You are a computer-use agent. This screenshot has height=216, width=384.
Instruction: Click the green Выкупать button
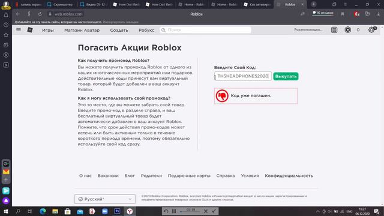(286, 76)
